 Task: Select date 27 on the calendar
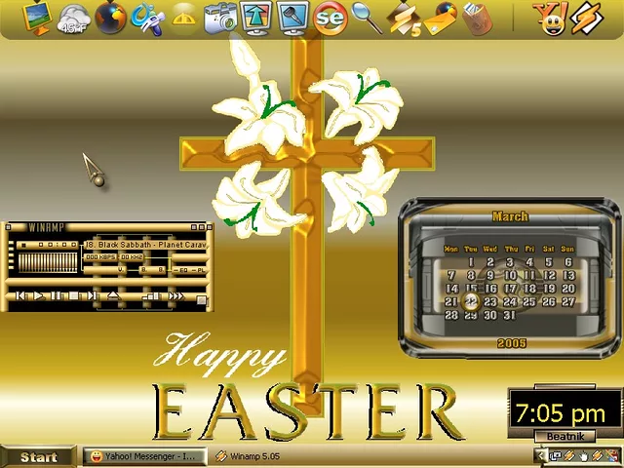click(x=568, y=301)
